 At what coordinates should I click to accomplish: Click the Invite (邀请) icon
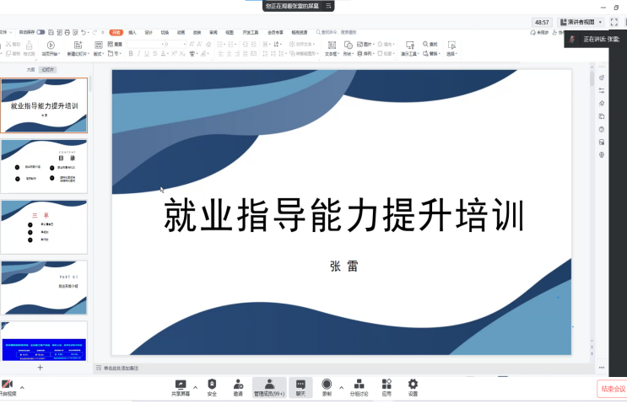238,385
